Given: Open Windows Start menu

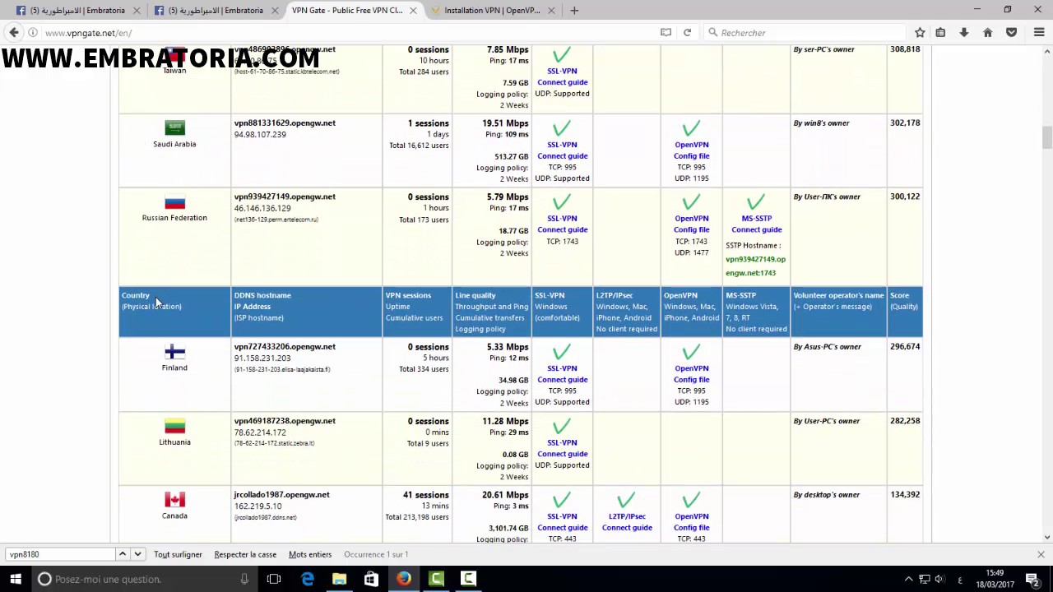Looking at the screenshot, I should pyautogui.click(x=16, y=579).
